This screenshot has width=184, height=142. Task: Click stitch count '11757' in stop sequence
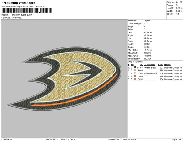[x=140, y=68]
